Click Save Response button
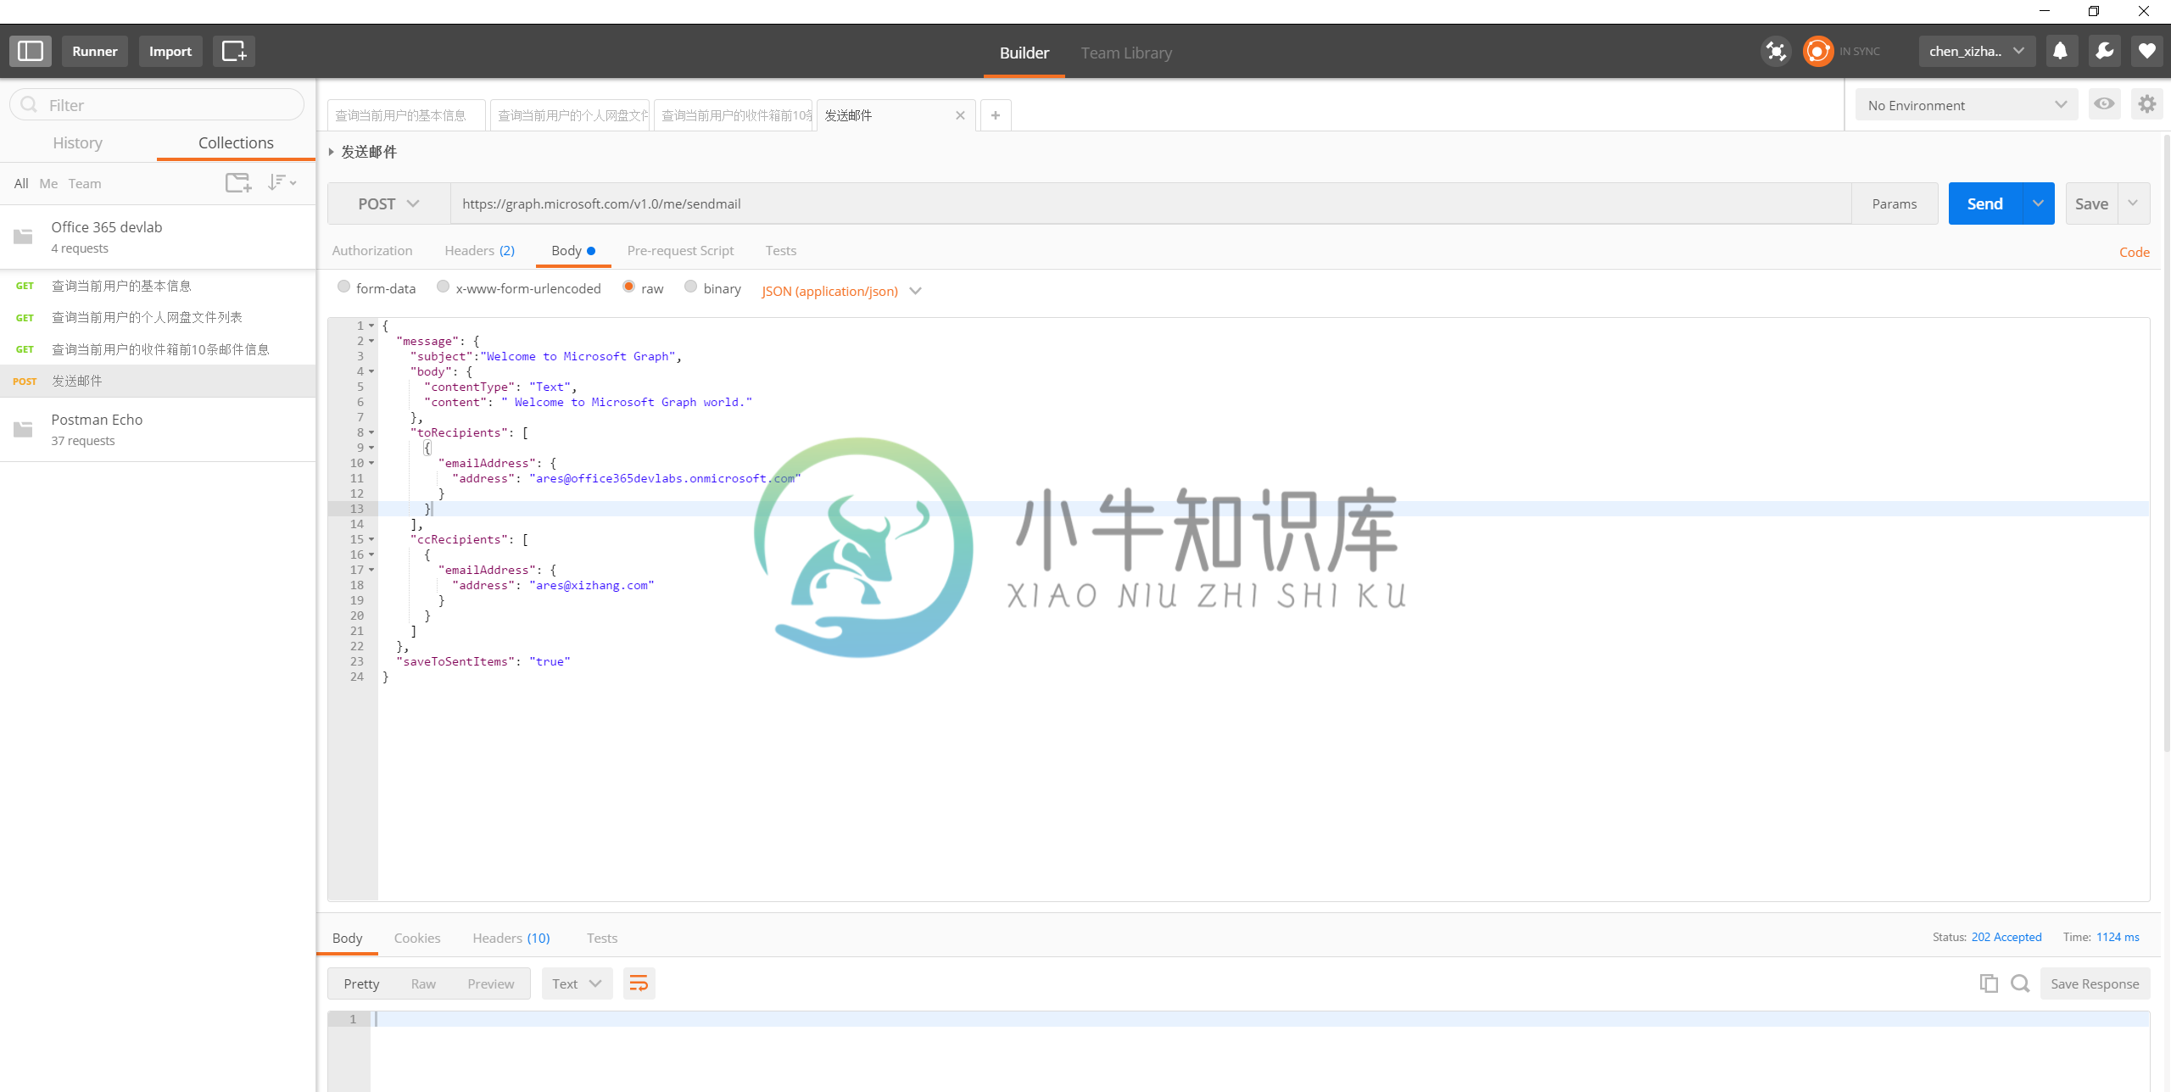 [x=2095, y=983]
